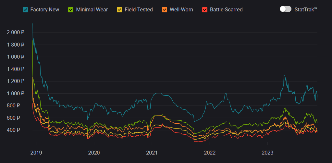Screen dimensions: 332x163
Task: Click the Well-Worn legend text
Action: [x=181, y=10]
